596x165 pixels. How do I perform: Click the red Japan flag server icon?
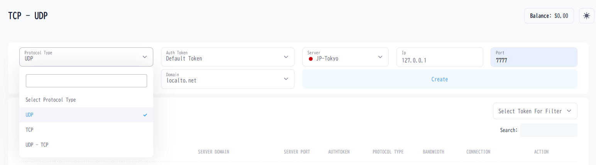[311, 59]
